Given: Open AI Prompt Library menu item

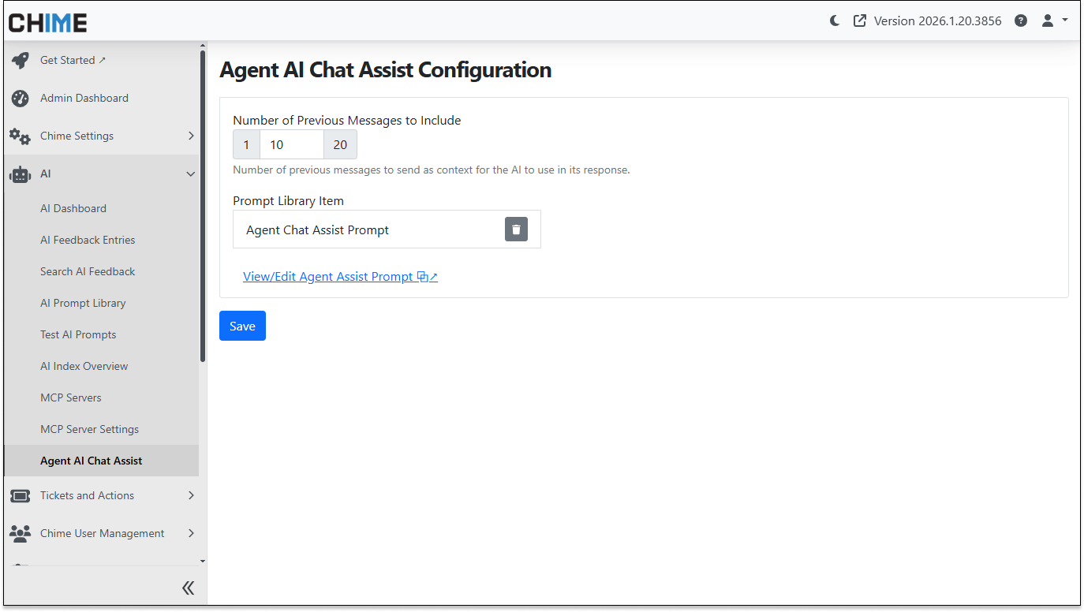Looking at the screenshot, I should [83, 303].
